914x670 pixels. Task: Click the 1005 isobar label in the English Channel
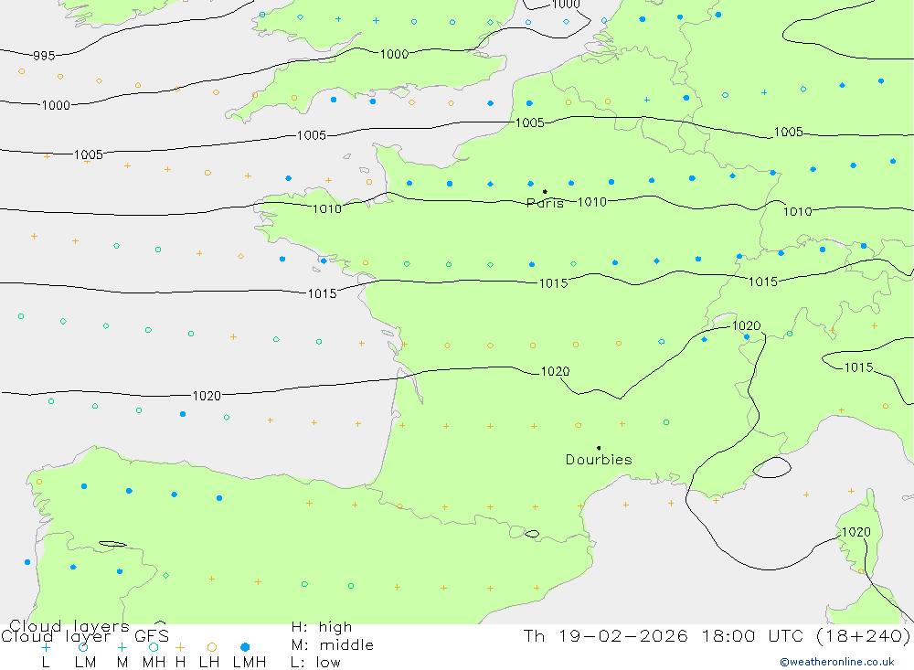coord(312,135)
